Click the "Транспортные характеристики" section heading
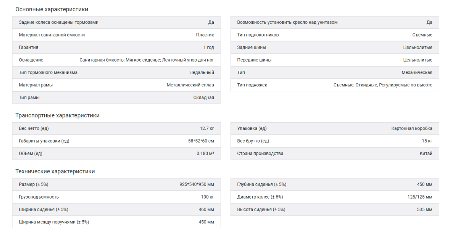 pos(57,115)
